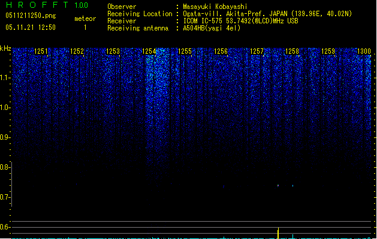Click the tall yellow spike in the power graph
This screenshot has height=239, width=377.
pos(278,233)
